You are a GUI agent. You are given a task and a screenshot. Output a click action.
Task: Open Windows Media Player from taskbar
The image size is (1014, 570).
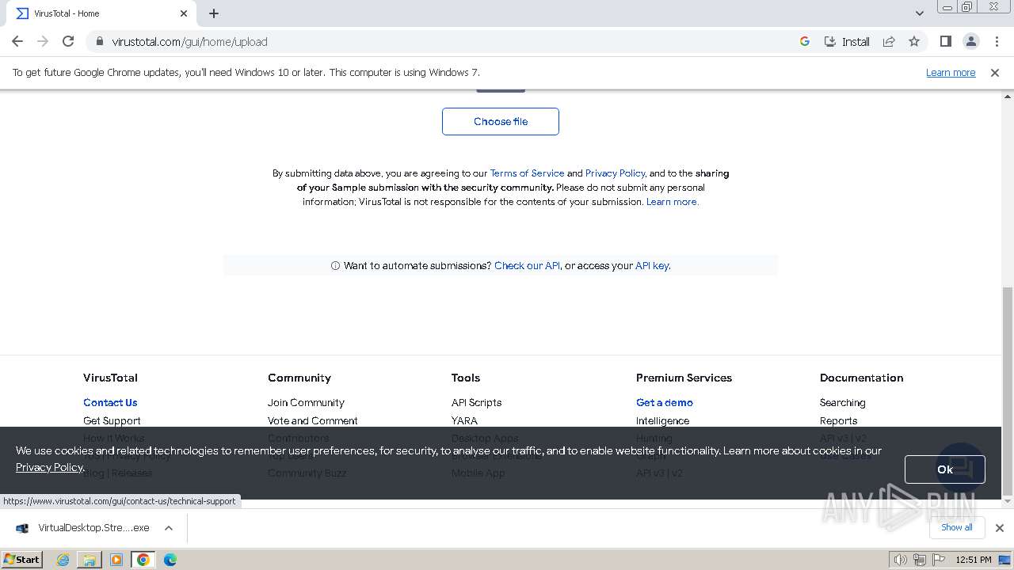click(x=116, y=560)
